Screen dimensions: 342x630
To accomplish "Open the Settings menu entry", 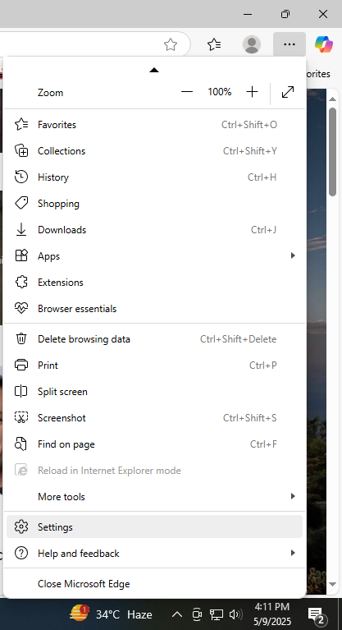I will point(154,527).
